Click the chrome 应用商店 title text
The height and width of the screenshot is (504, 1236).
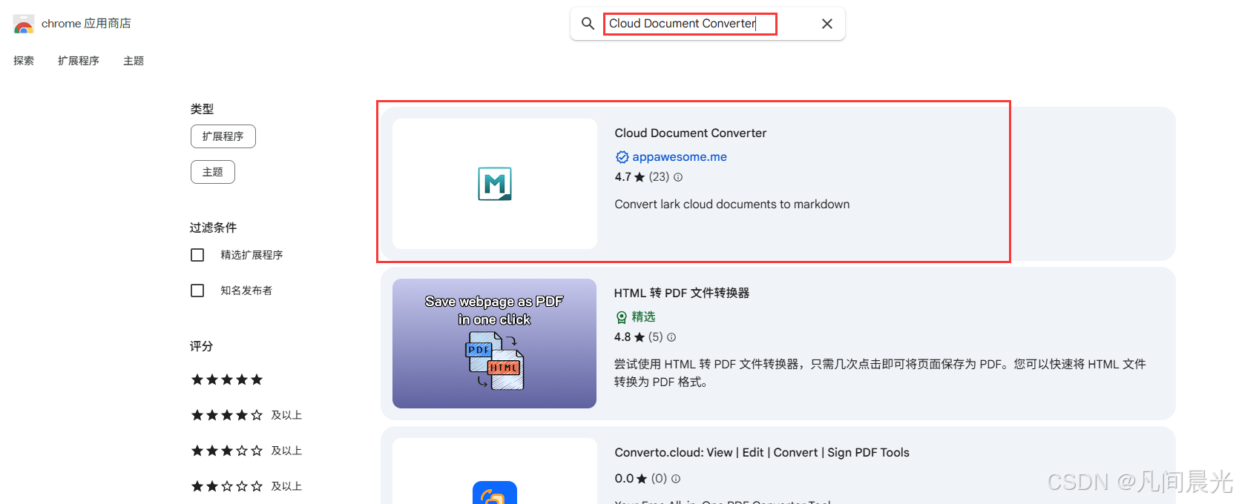[86, 24]
